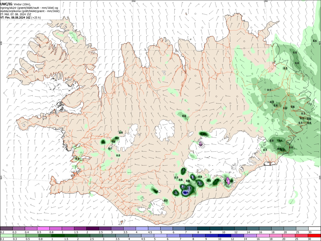Select the light pink swatch labeled 16 in rain scale

[x=263, y=235]
